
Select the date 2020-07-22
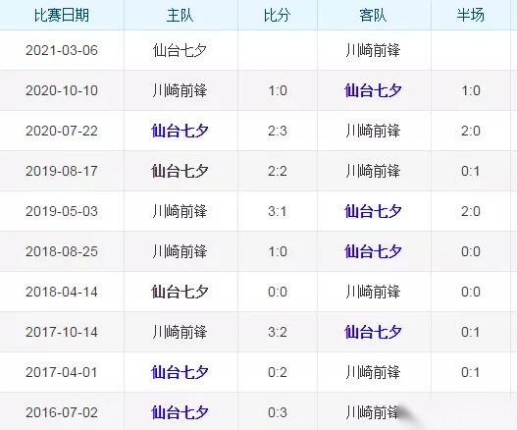(62, 131)
